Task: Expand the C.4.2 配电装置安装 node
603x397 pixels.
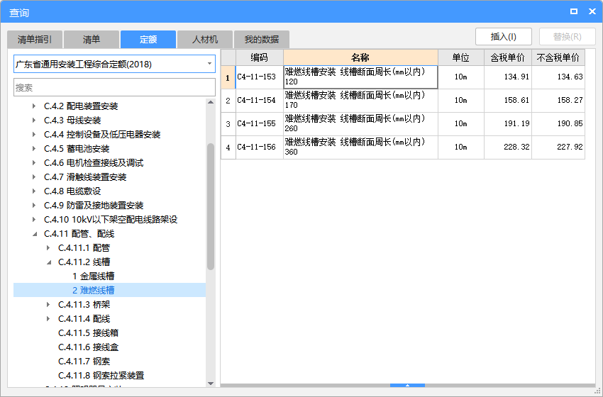Action: tap(34, 106)
